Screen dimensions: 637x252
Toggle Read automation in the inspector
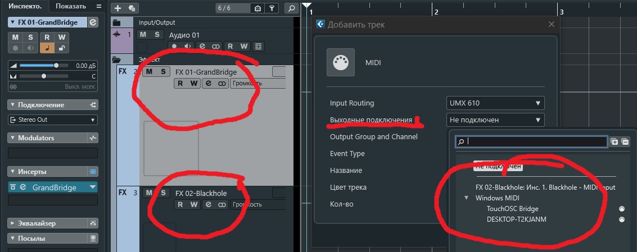[47, 38]
